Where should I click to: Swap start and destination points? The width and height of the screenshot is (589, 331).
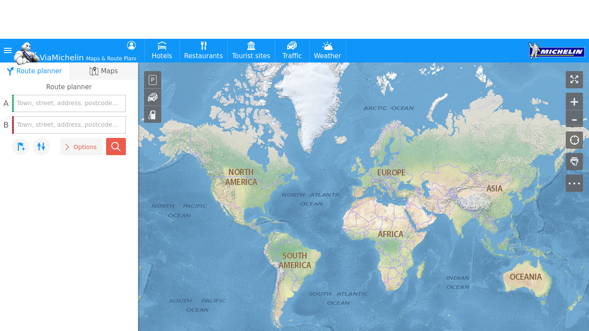click(x=41, y=147)
